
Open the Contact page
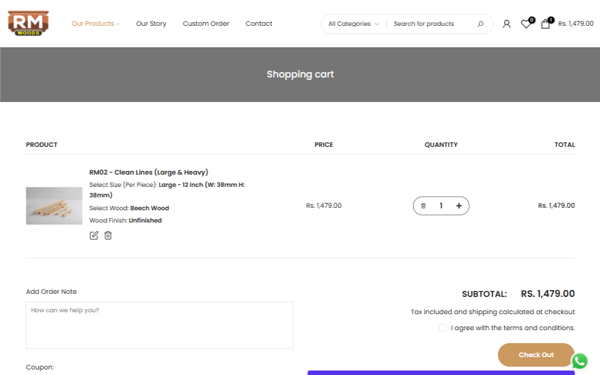coord(258,24)
